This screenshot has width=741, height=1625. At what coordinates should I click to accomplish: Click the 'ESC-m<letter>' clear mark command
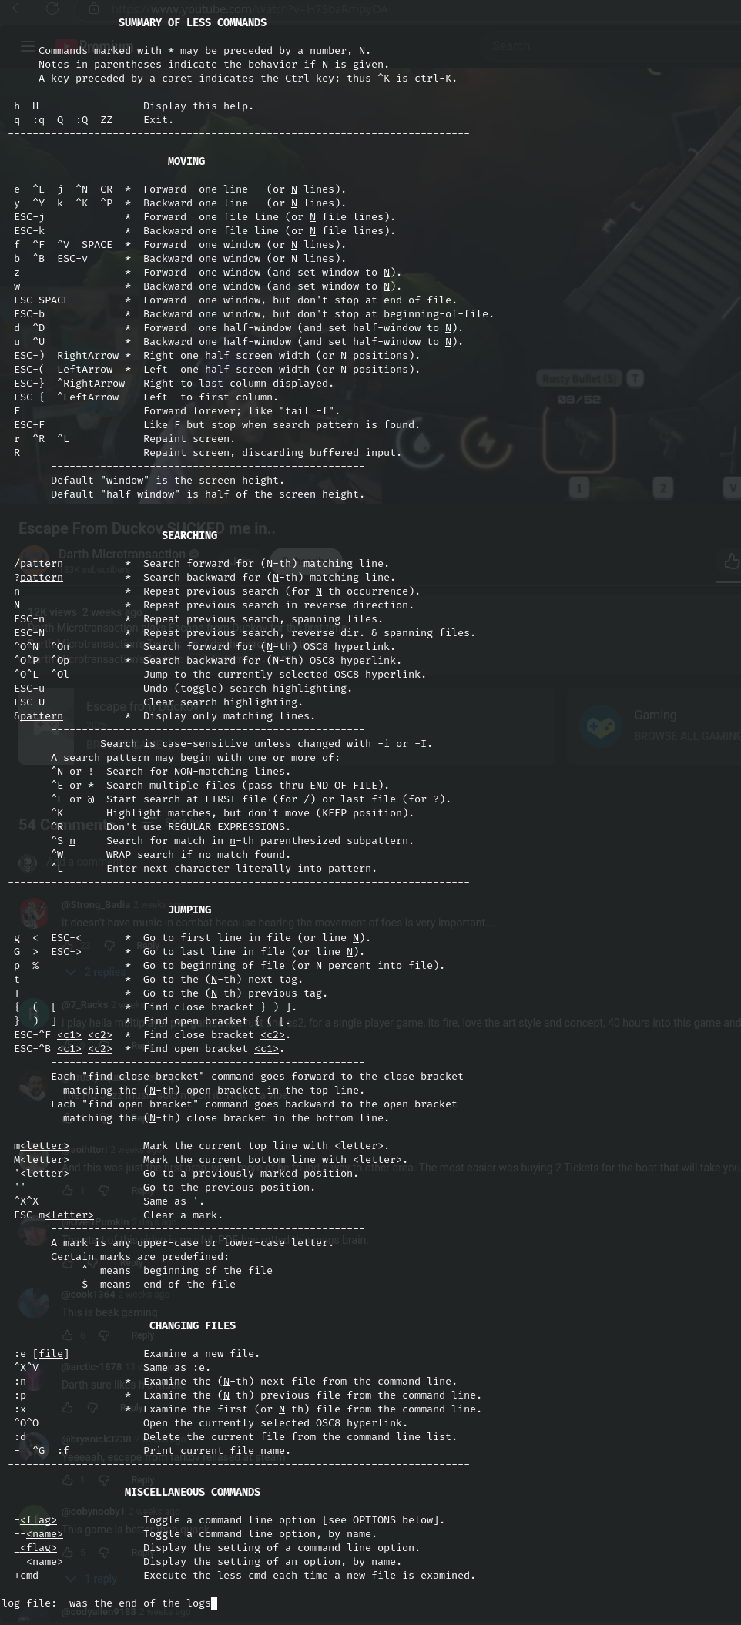click(x=54, y=1215)
